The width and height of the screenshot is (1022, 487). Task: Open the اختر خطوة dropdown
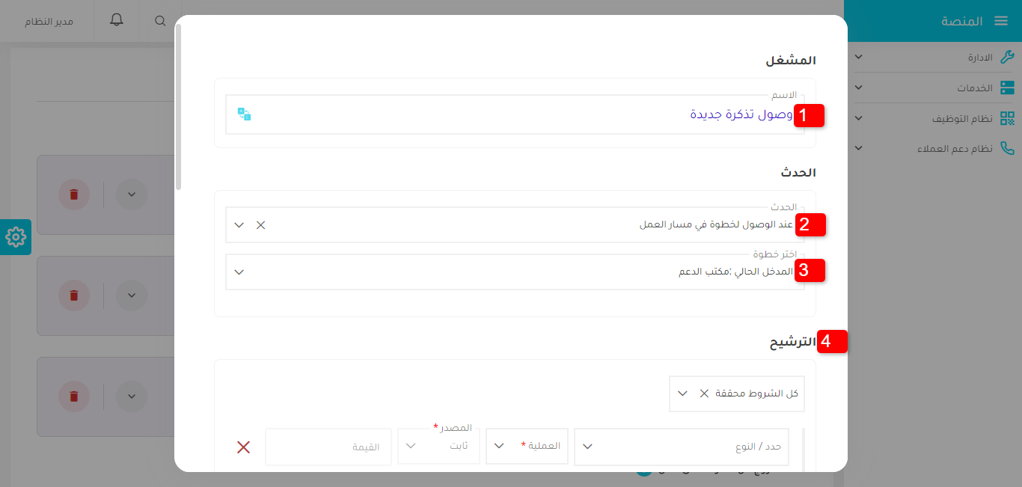[x=239, y=271]
